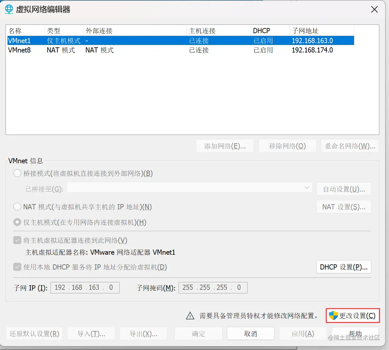Sort by the 外部连接 column header
Viewport: 389px width, 350px height.
[x=135, y=31]
